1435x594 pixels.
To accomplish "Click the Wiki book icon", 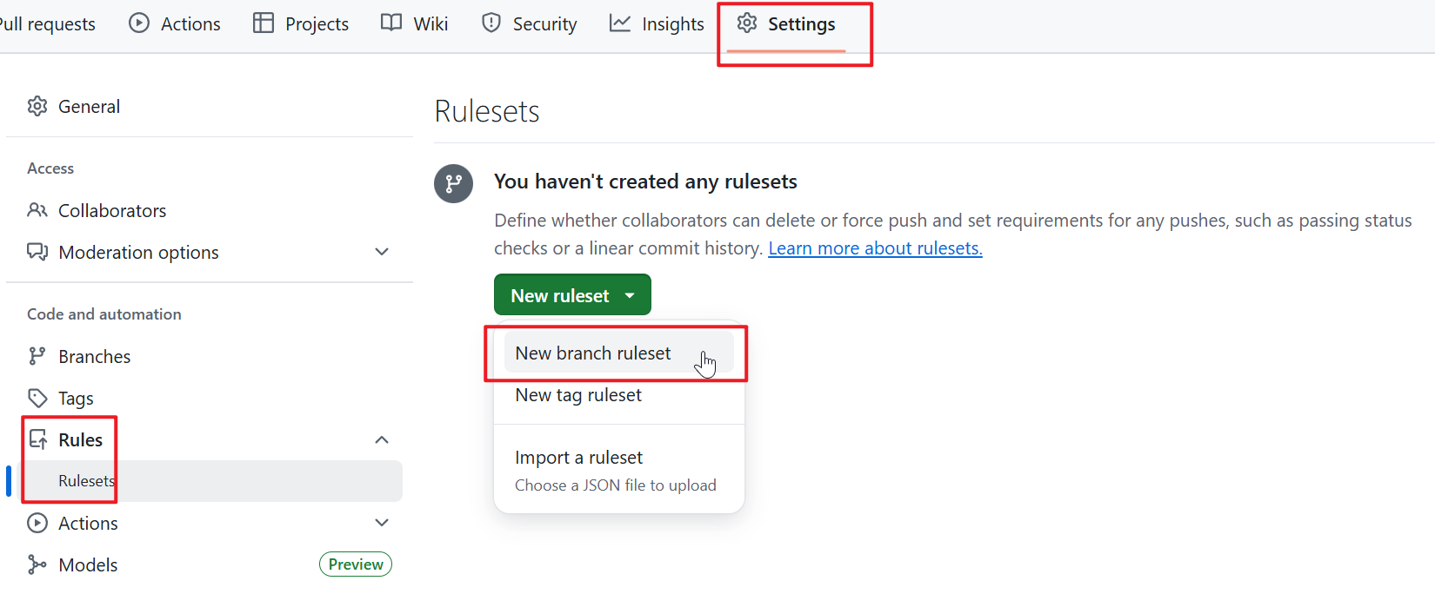I will (x=391, y=23).
